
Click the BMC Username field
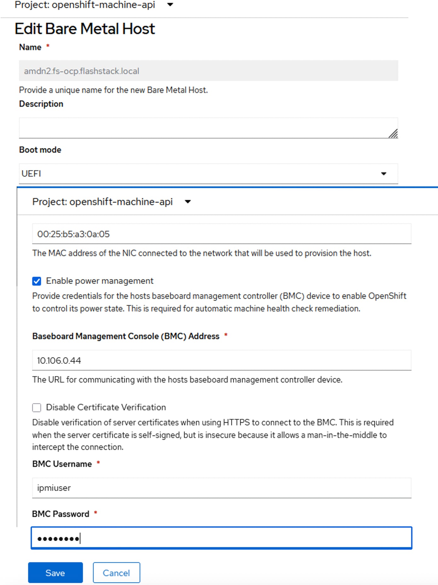221,488
